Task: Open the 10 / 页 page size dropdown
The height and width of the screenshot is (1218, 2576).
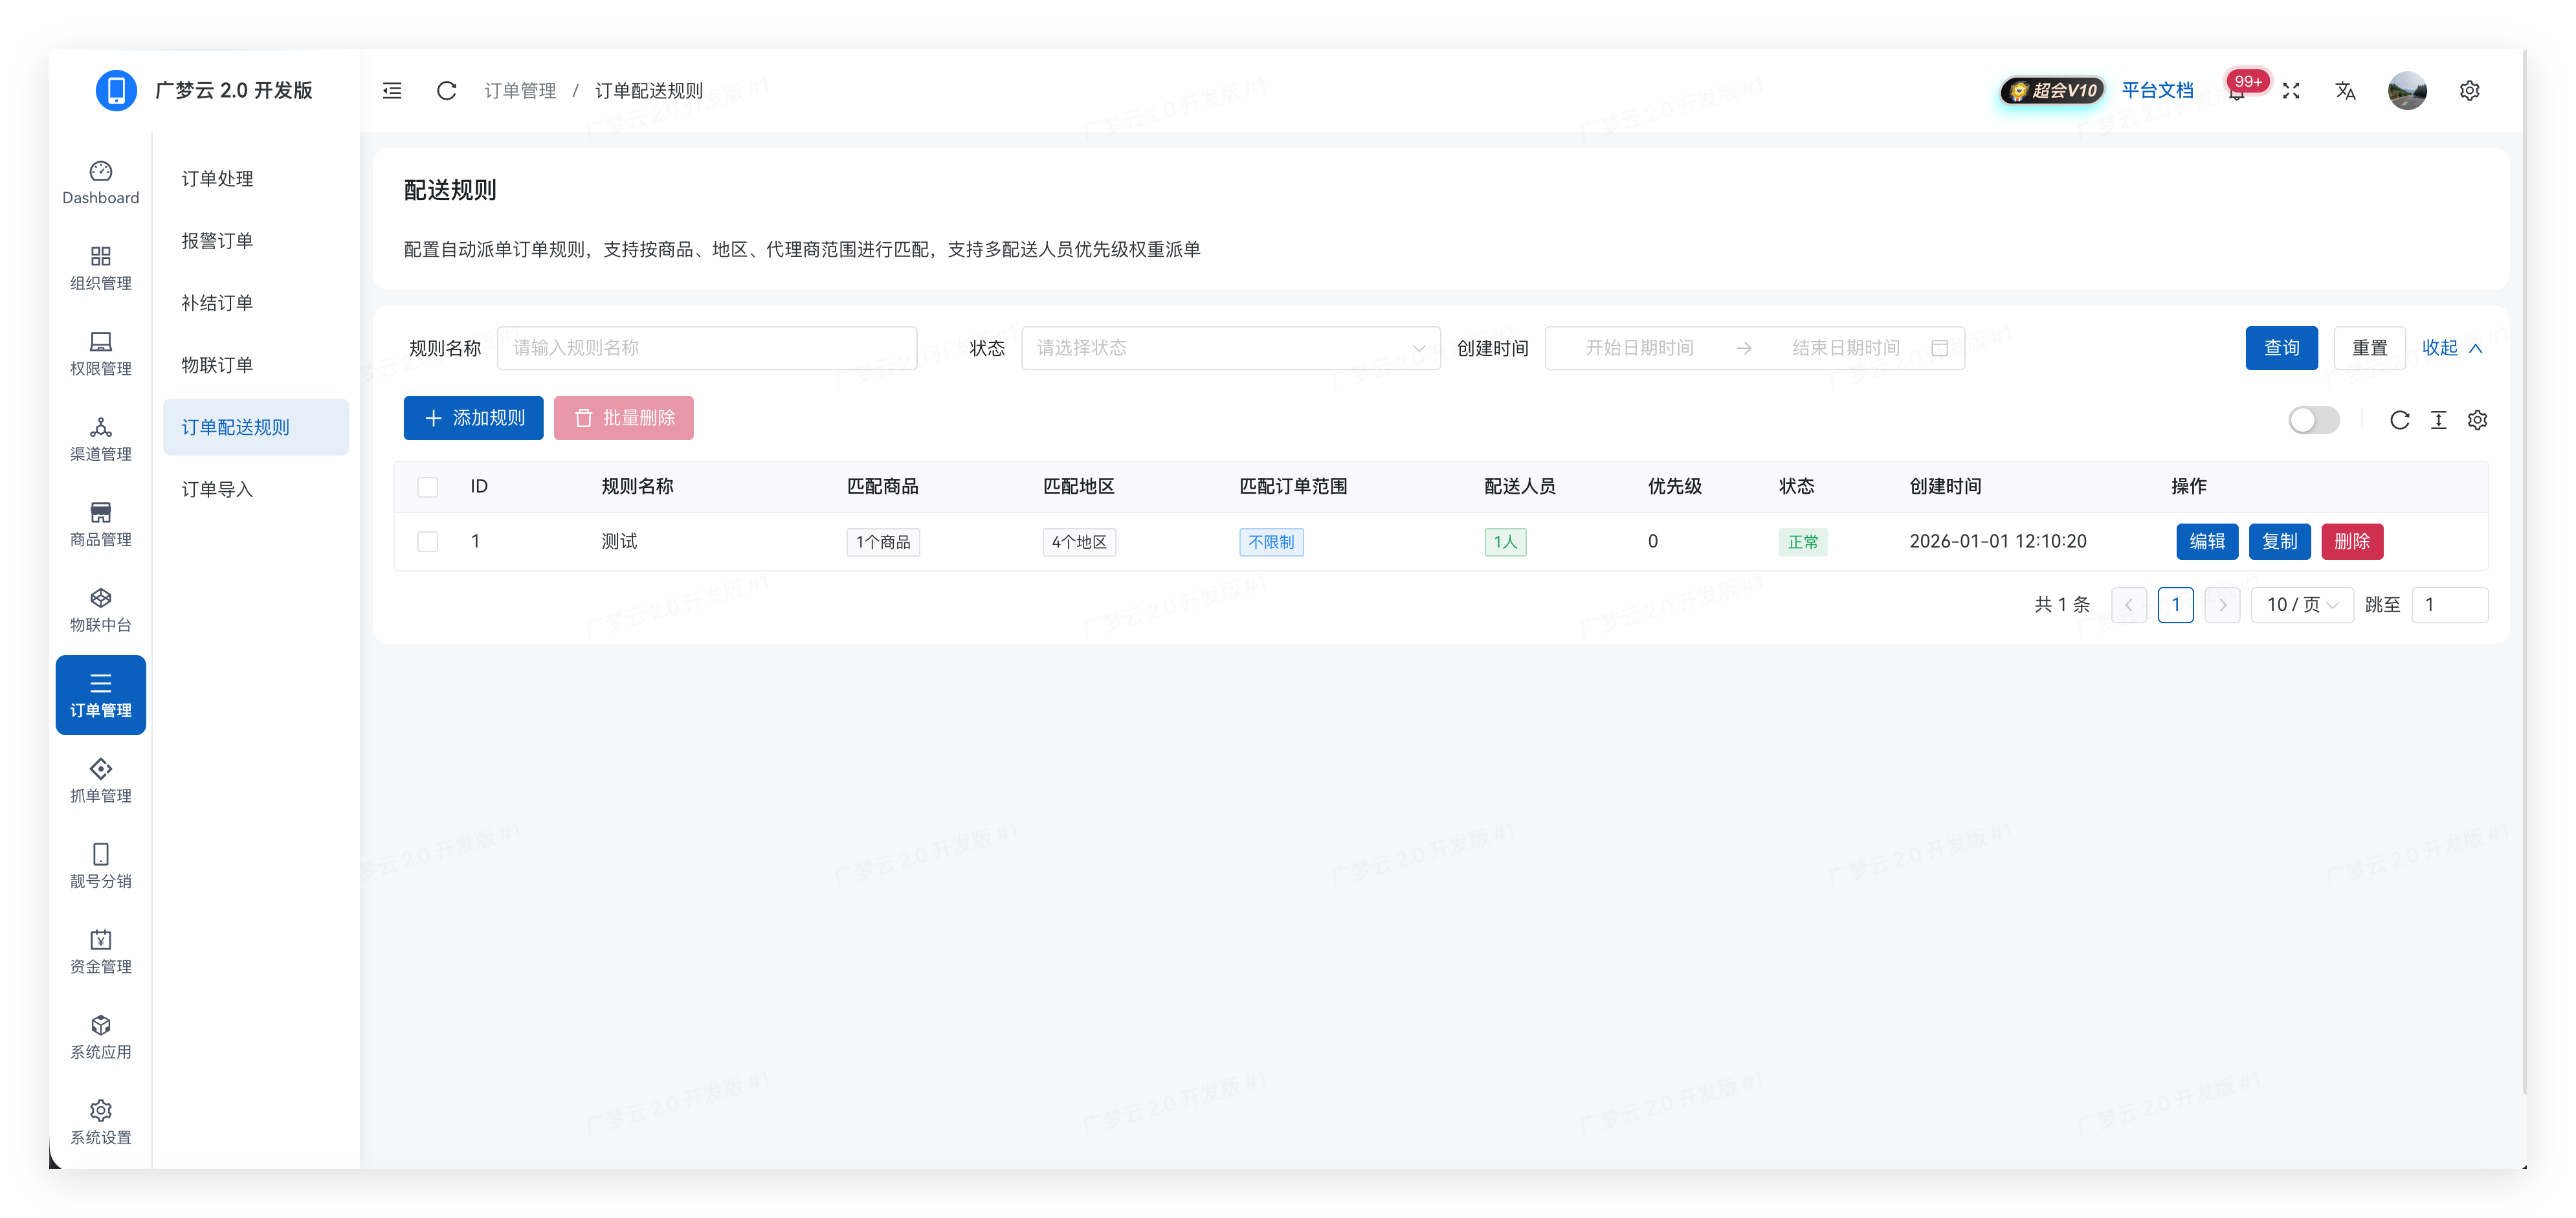Action: [2301, 605]
